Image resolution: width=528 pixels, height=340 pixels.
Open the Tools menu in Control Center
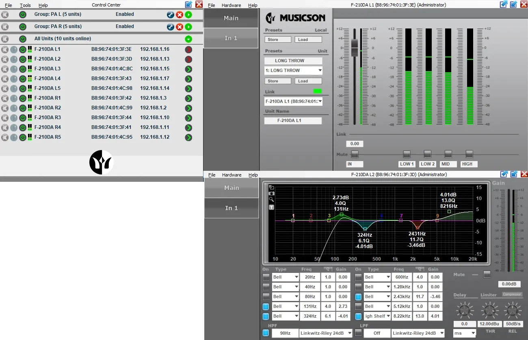(x=25, y=5)
